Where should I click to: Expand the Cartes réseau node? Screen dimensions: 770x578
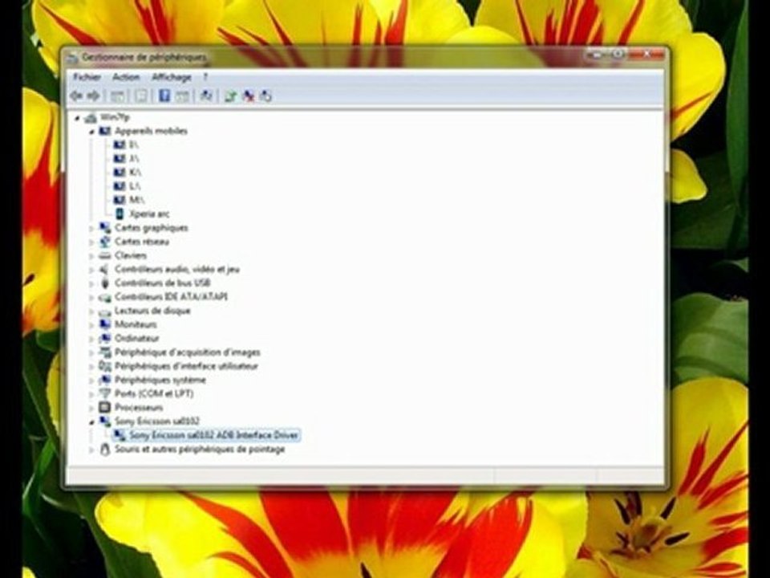pos(91,242)
